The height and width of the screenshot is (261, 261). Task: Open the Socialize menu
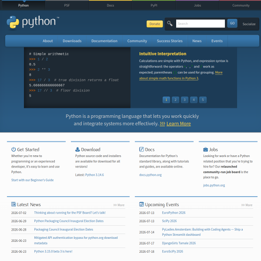tap(249, 24)
